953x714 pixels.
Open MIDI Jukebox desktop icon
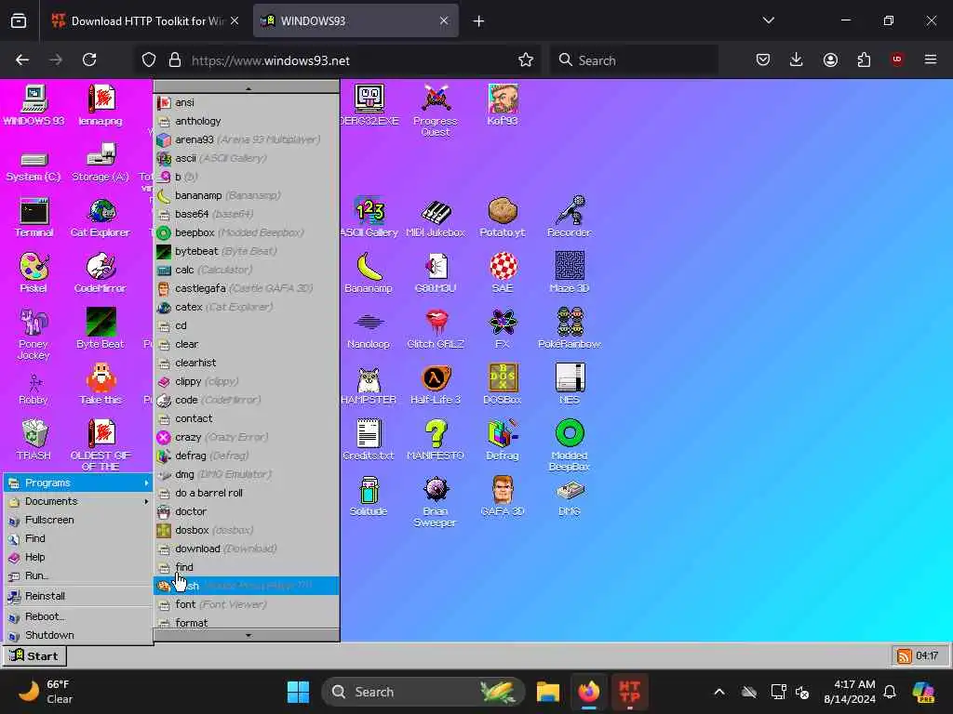(436, 218)
